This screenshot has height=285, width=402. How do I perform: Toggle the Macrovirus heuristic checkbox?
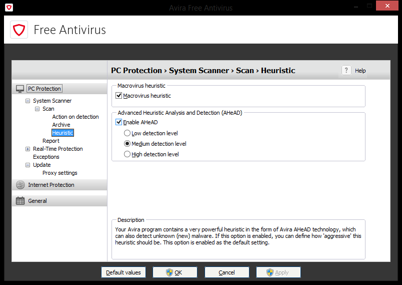point(118,96)
